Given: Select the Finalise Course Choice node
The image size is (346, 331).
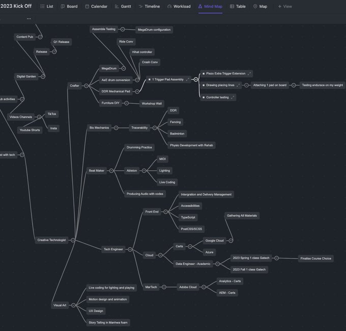Looking at the screenshot, I should click(315, 259).
